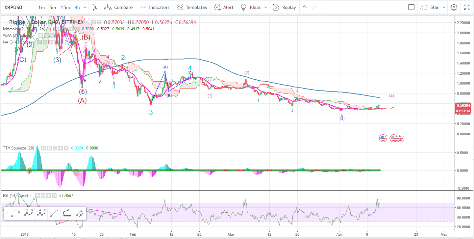Click the Star cloud save layout

tap(430, 7)
